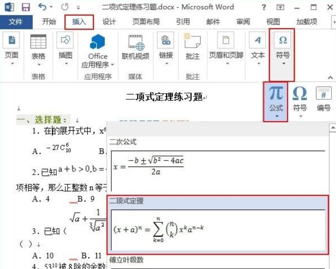Switch to the 设计 (Design) tab
336x269 pixels.
coord(109,22)
